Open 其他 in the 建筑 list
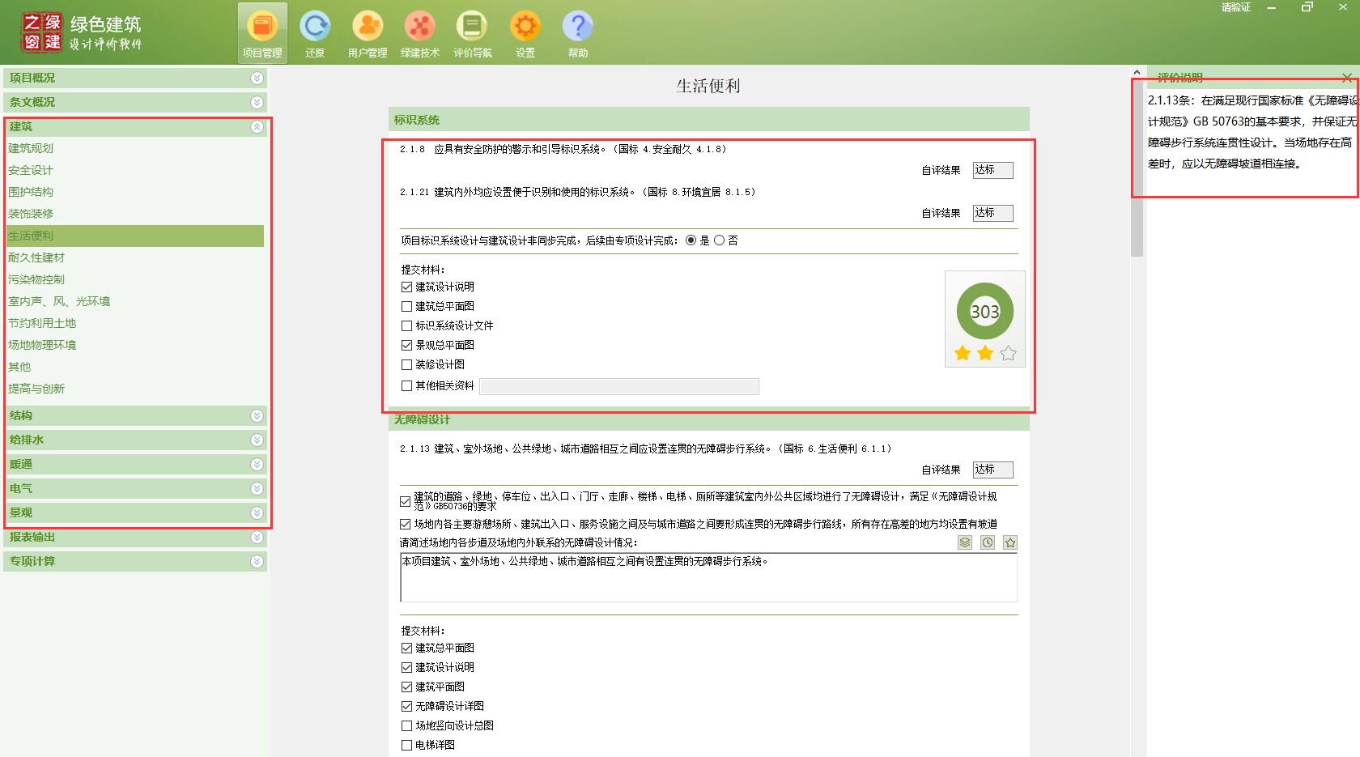Image resolution: width=1360 pixels, height=757 pixels. click(19, 367)
